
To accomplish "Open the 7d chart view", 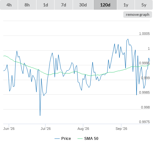I will (64, 5).
